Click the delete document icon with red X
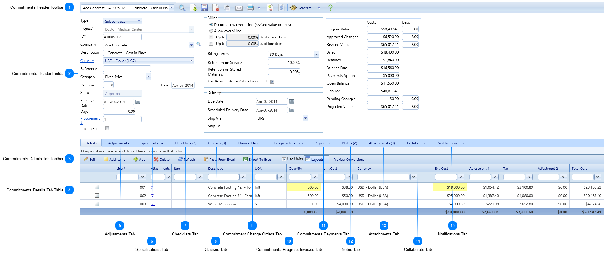The height and width of the screenshot is (255, 606). (216, 8)
